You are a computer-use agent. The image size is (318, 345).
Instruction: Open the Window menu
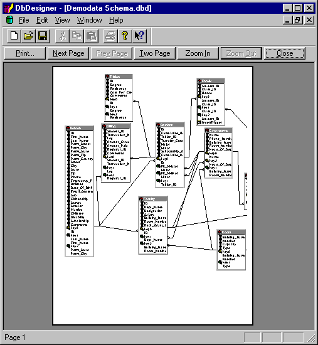click(89, 20)
